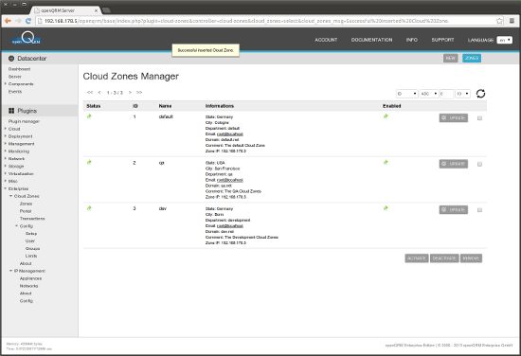The image size is (521, 356).
Task: Click email link in default zone row
Action: pos(230,133)
